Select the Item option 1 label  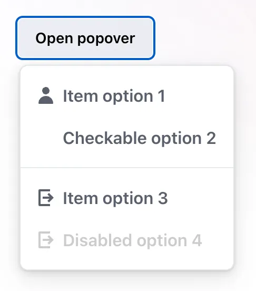114,96
